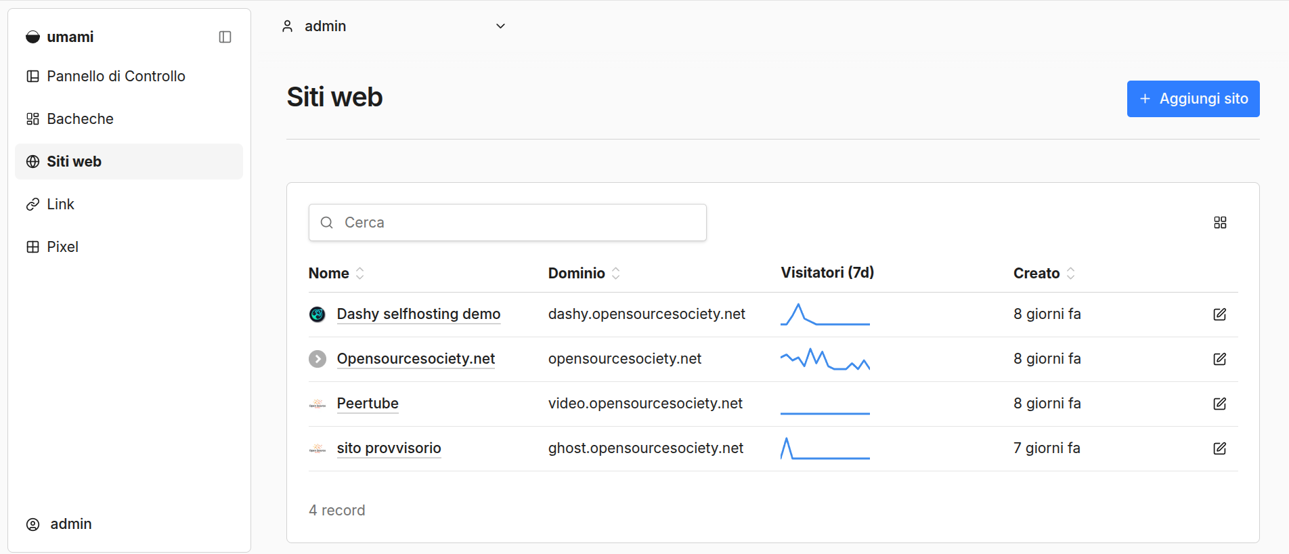Click the '4 record' count text
The image size is (1289, 554).
[337, 511]
